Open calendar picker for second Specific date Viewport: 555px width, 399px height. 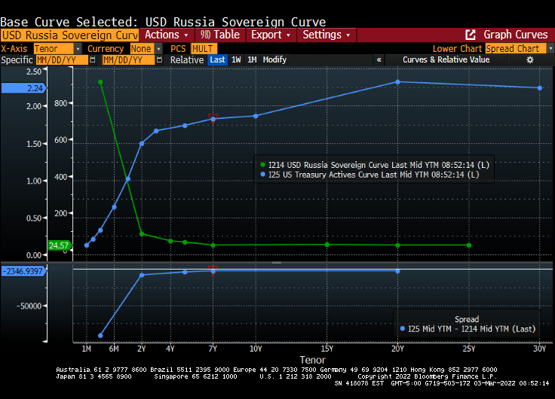(159, 59)
